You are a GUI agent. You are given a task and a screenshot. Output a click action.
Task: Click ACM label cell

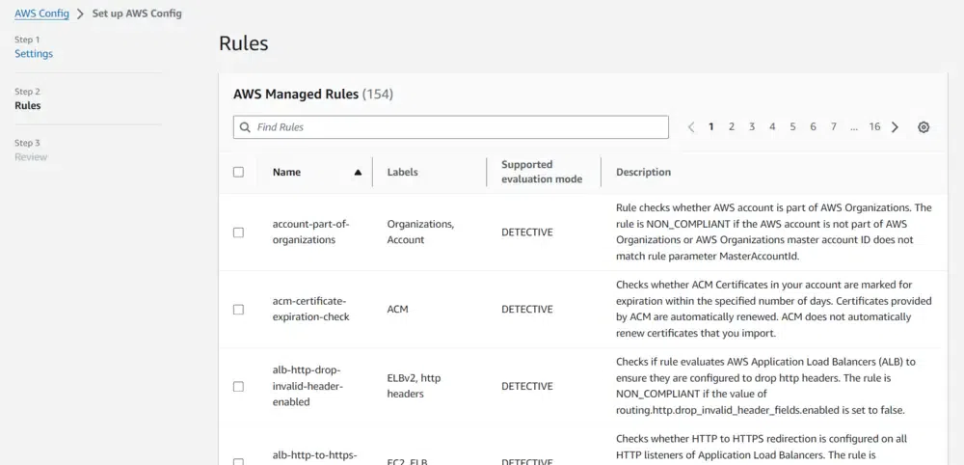click(x=397, y=310)
